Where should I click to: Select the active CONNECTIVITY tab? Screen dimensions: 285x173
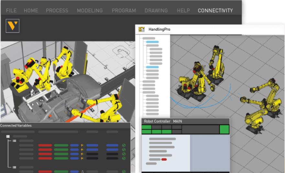[x=215, y=11]
